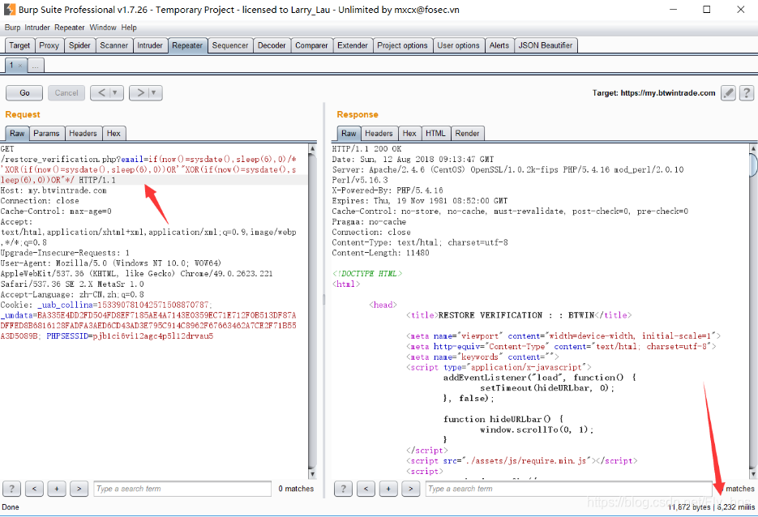Jump to previous match in request search
The image size is (758, 517).
pyautogui.click(x=34, y=489)
